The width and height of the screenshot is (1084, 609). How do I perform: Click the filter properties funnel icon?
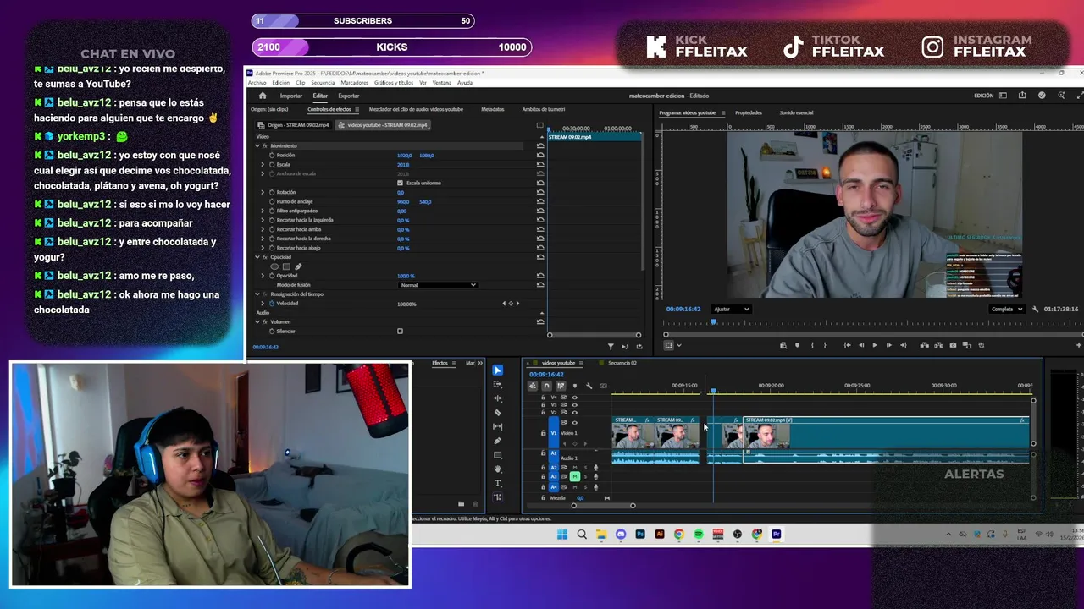[x=611, y=346]
